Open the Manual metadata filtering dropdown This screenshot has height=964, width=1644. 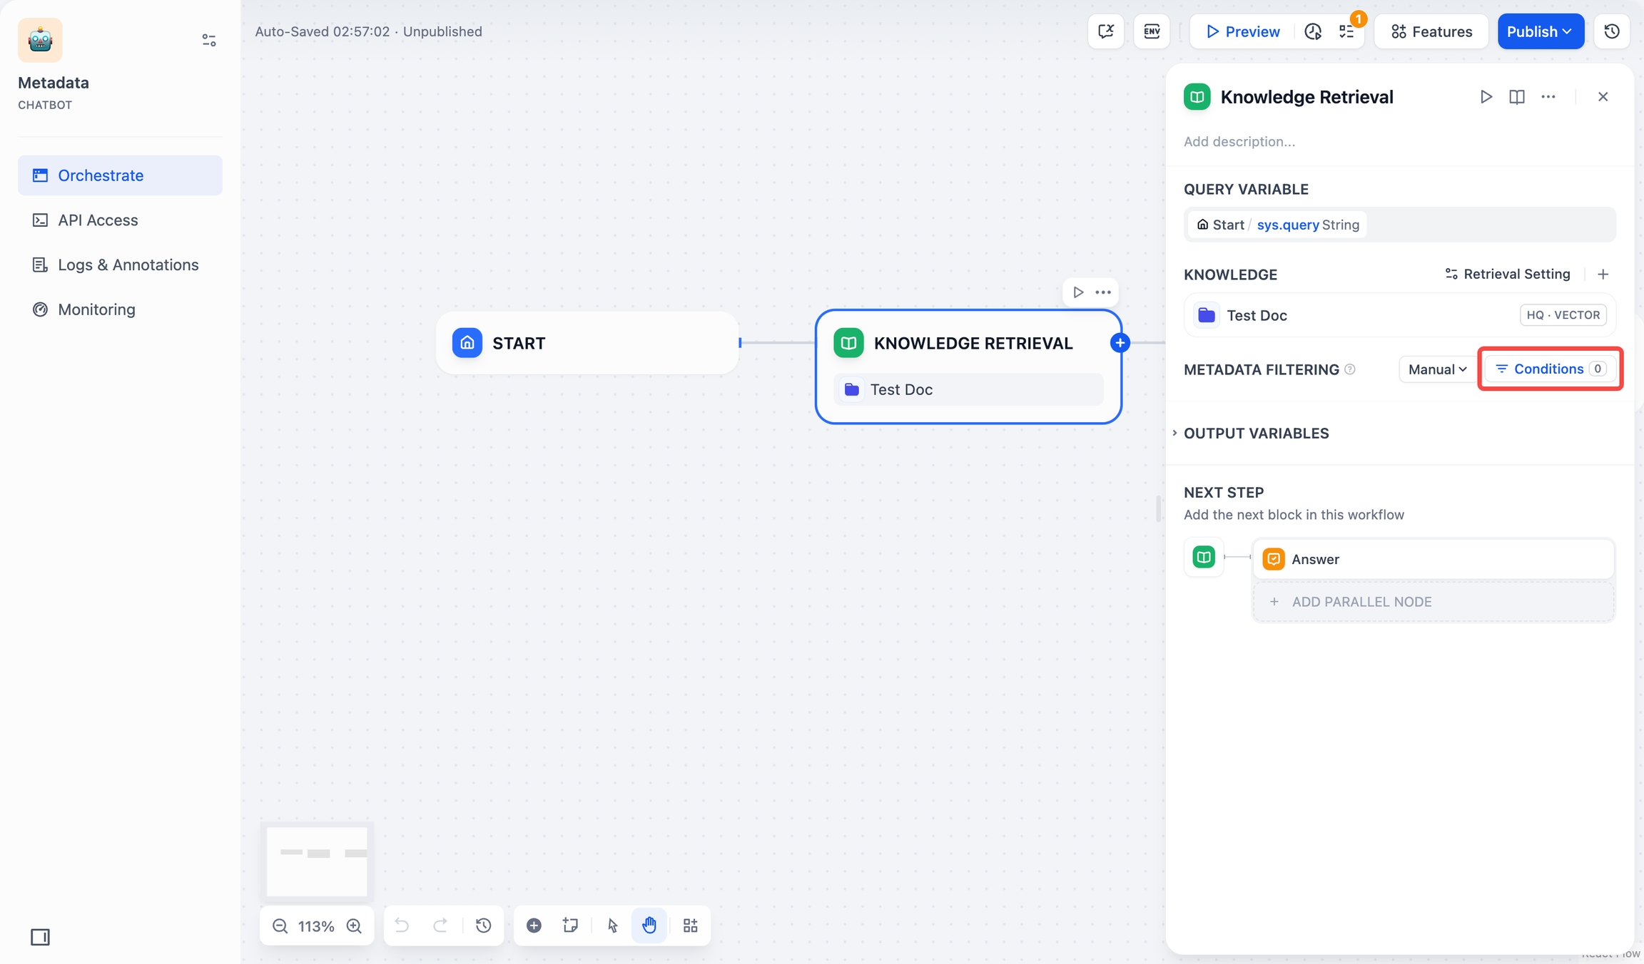(x=1436, y=369)
